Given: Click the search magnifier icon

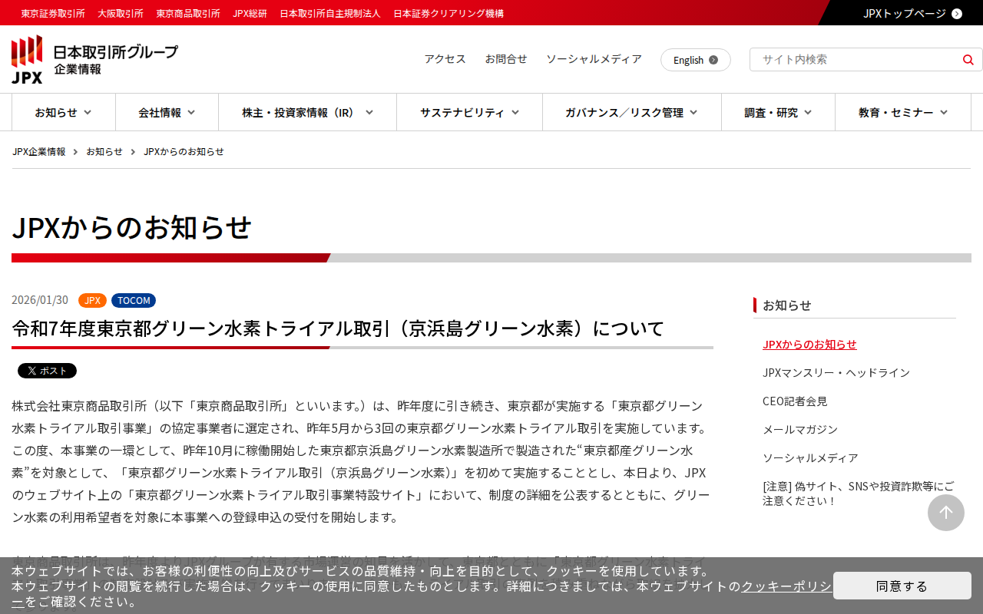Looking at the screenshot, I should [x=968, y=60].
